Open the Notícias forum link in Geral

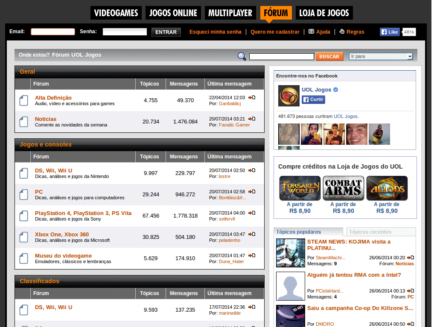pos(46,119)
